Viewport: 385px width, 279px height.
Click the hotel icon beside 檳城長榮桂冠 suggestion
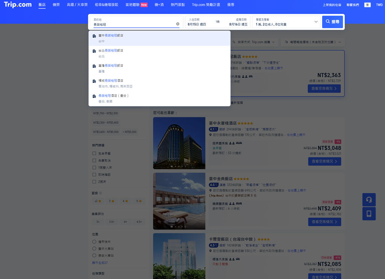[94, 81]
